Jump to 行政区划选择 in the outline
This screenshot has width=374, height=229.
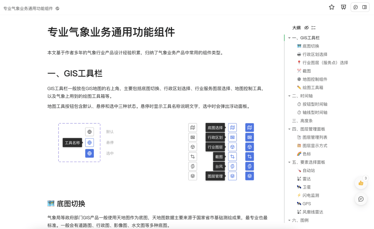(x=312, y=54)
